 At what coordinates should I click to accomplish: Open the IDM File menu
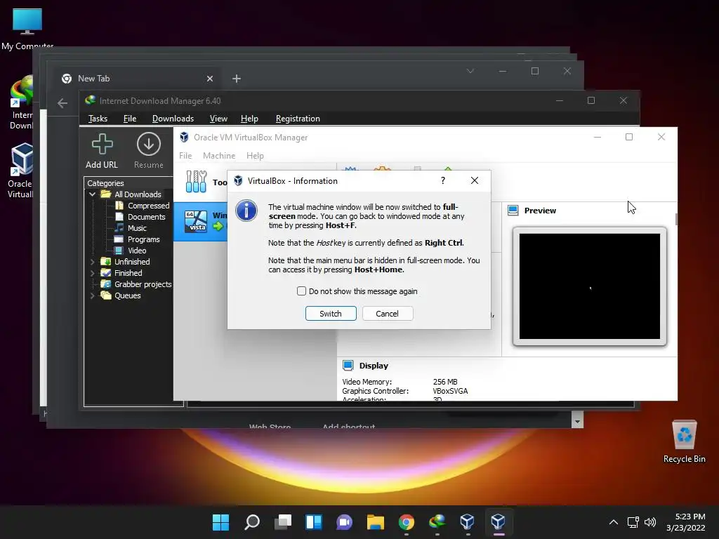click(x=130, y=118)
